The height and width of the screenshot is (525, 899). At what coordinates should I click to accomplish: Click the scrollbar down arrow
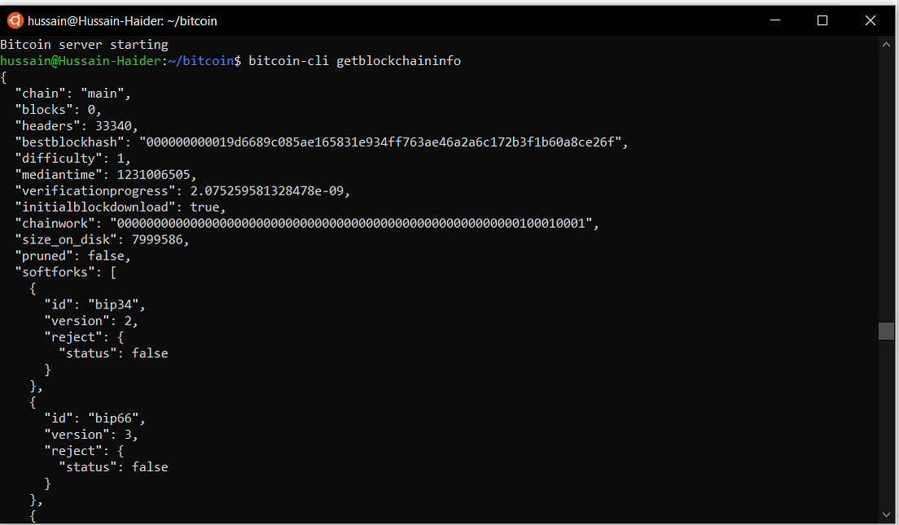(x=887, y=514)
